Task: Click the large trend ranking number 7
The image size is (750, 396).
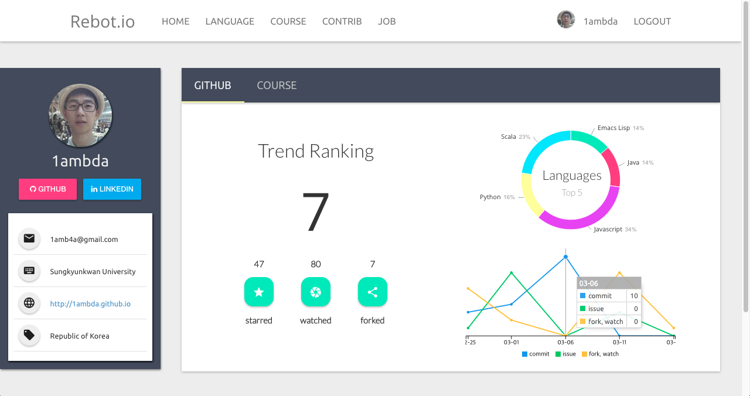Action: point(316,212)
